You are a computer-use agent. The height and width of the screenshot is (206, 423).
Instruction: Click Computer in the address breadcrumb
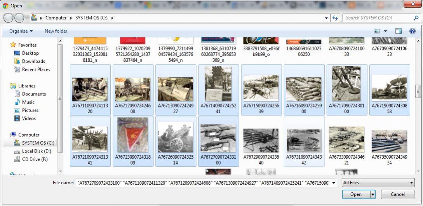(x=56, y=18)
